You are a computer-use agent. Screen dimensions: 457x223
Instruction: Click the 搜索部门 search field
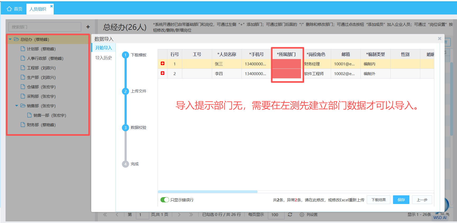(x=45, y=27)
